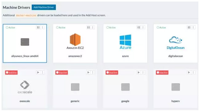Open more actions for aliyunecs_linux-amd64
Screen dimensions: 203x112
pos(42,27)
